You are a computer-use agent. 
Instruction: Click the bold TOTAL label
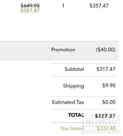(x=76, y=115)
